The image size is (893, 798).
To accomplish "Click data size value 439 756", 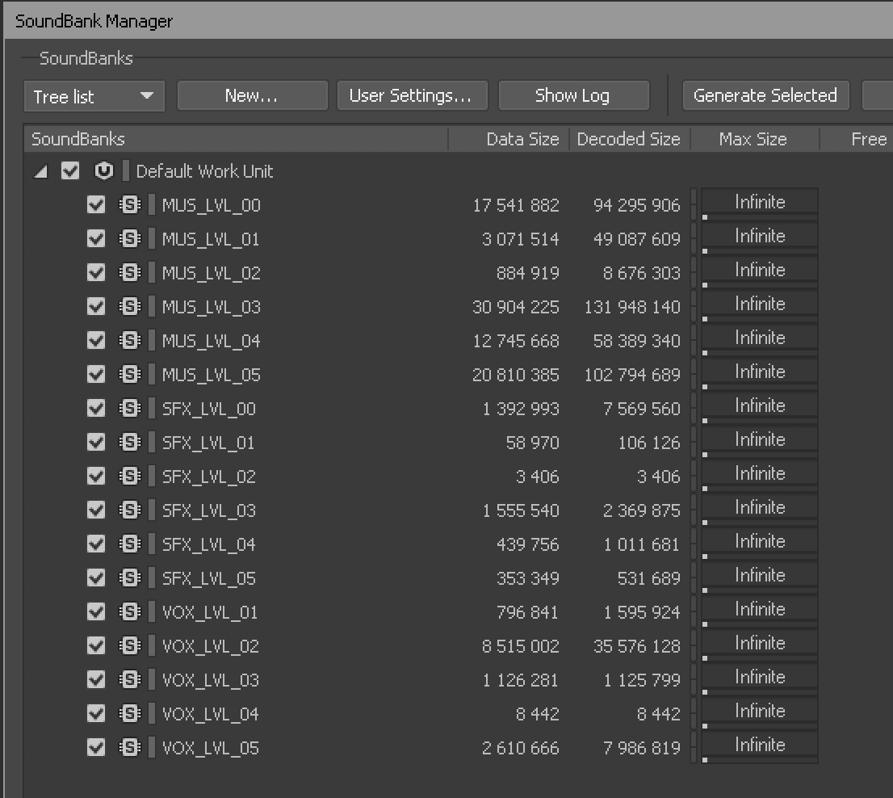I will click(x=527, y=544).
